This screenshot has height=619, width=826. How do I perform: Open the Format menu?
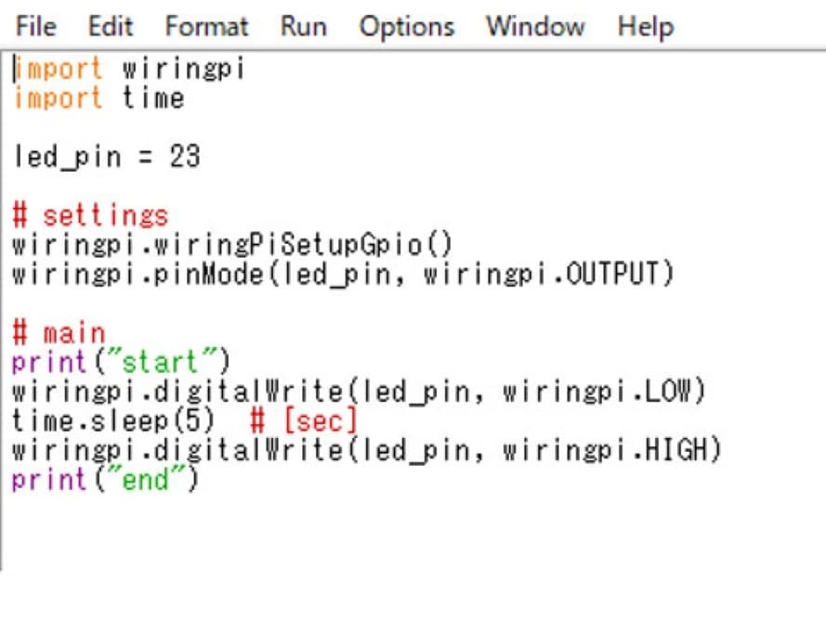click(206, 26)
